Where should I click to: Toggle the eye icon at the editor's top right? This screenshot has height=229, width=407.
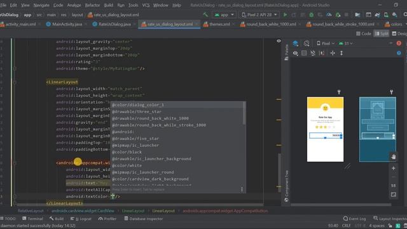(279, 41)
